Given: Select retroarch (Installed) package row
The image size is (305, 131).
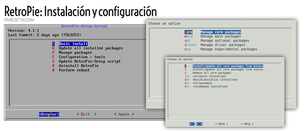Looking at the screenshot, I should point(206,76).
